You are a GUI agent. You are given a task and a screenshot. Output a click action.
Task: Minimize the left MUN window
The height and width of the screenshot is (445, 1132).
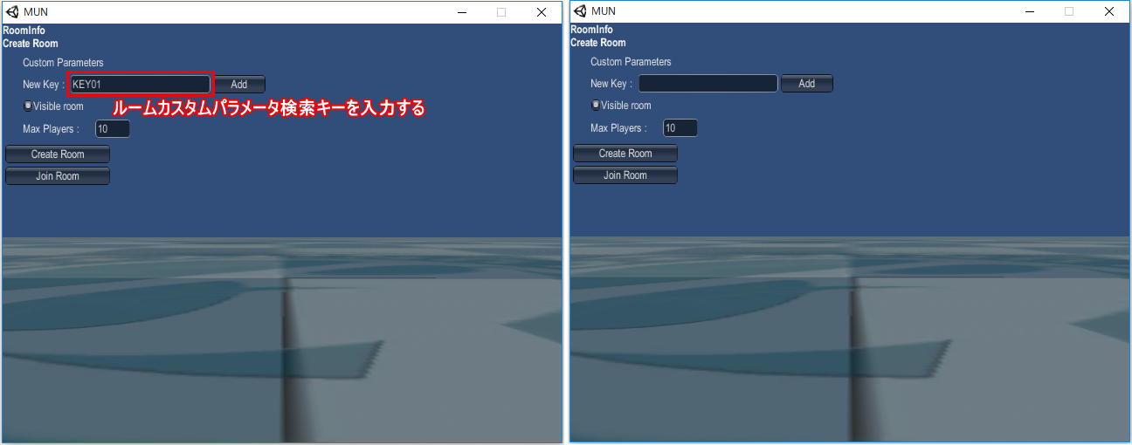(463, 12)
